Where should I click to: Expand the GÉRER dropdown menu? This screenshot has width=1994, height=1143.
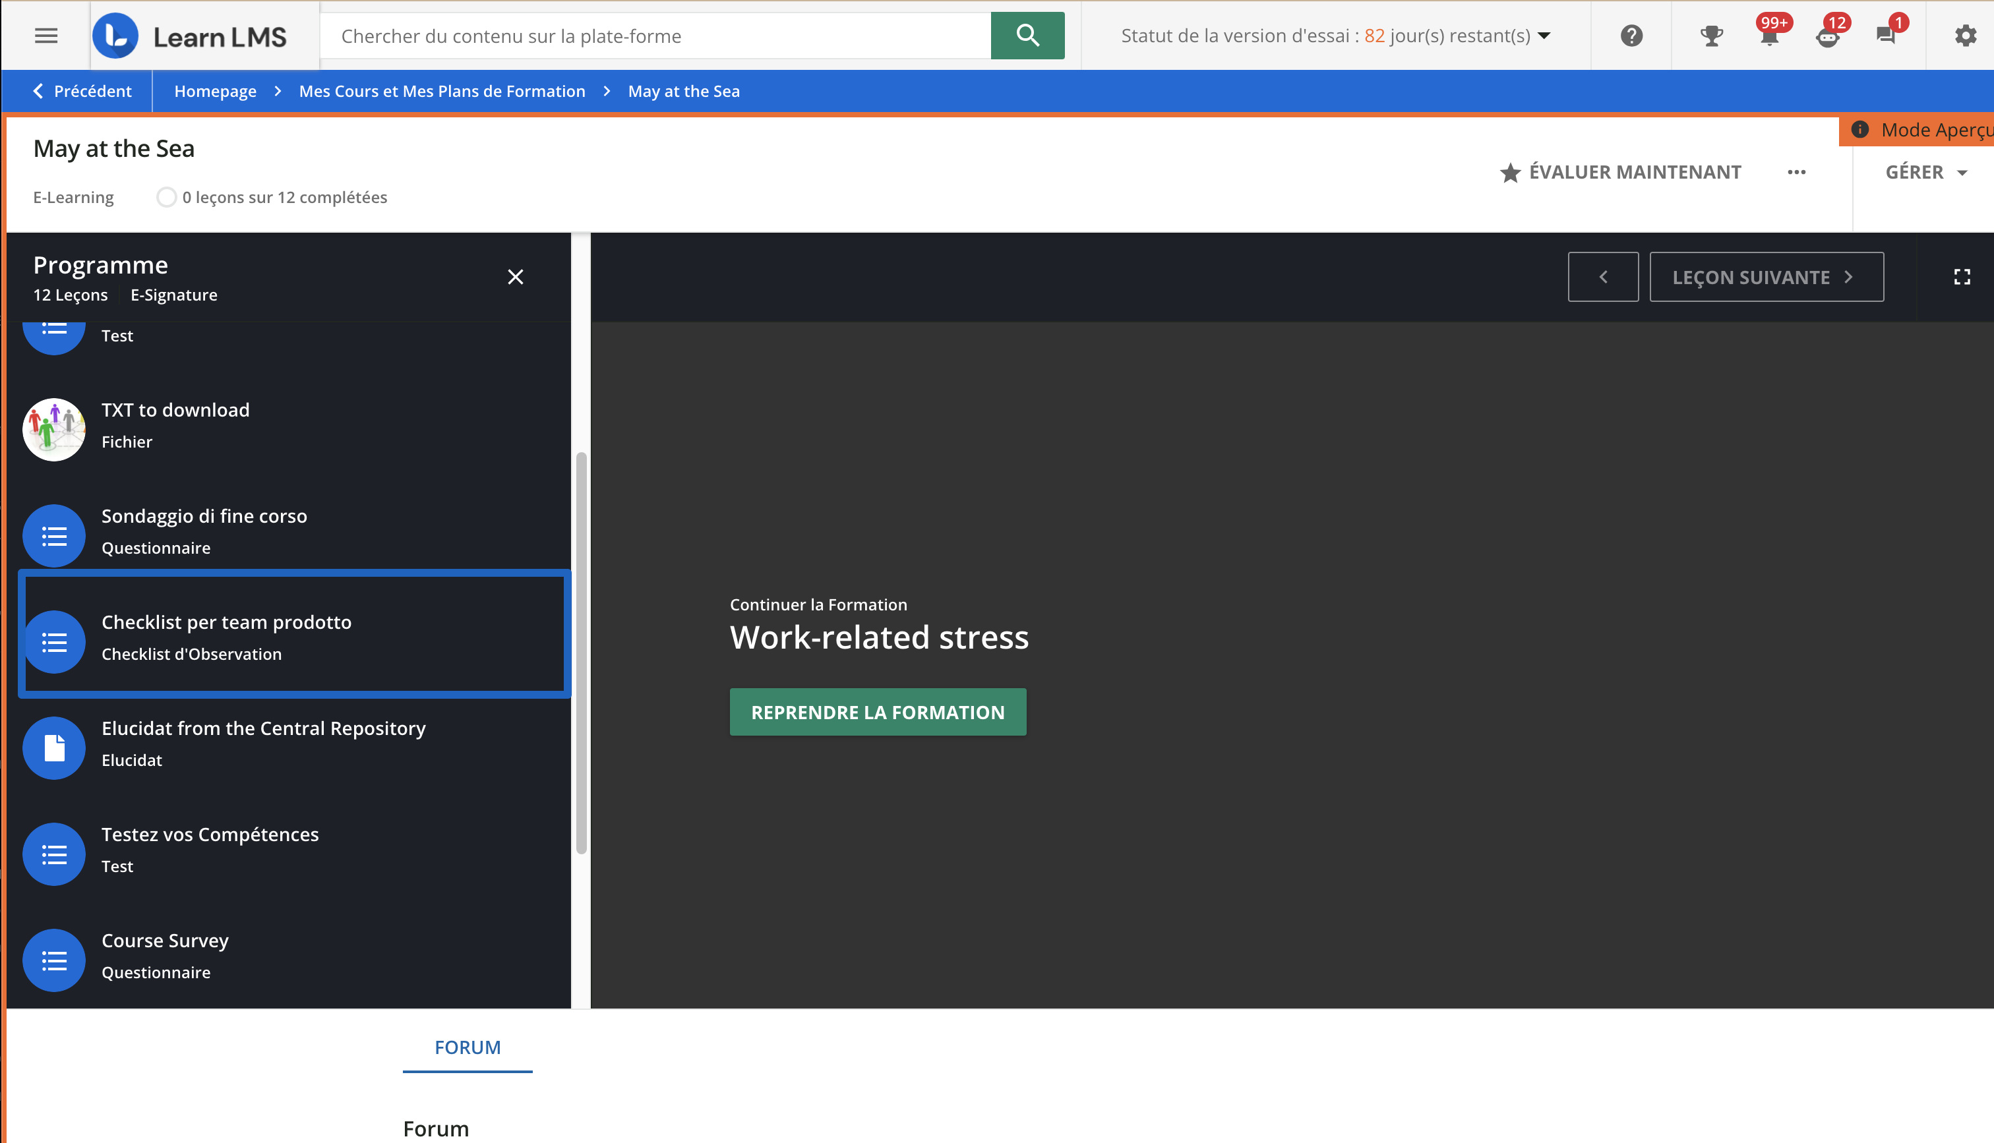click(1925, 173)
